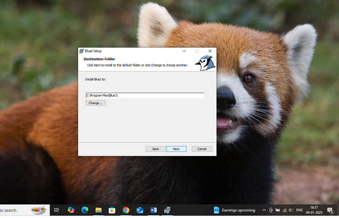Image resolution: width=339 pixels, height=218 pixels.
Task: Launch Copilot from the taskbar
Action: point(71,210)
